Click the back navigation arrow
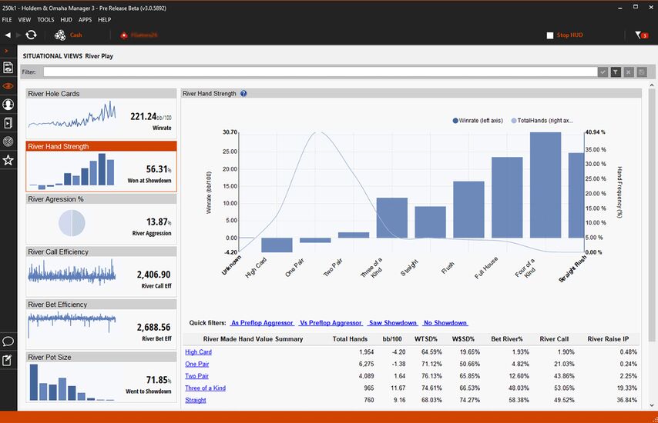The image size is (658, 423). coord(8,35)
